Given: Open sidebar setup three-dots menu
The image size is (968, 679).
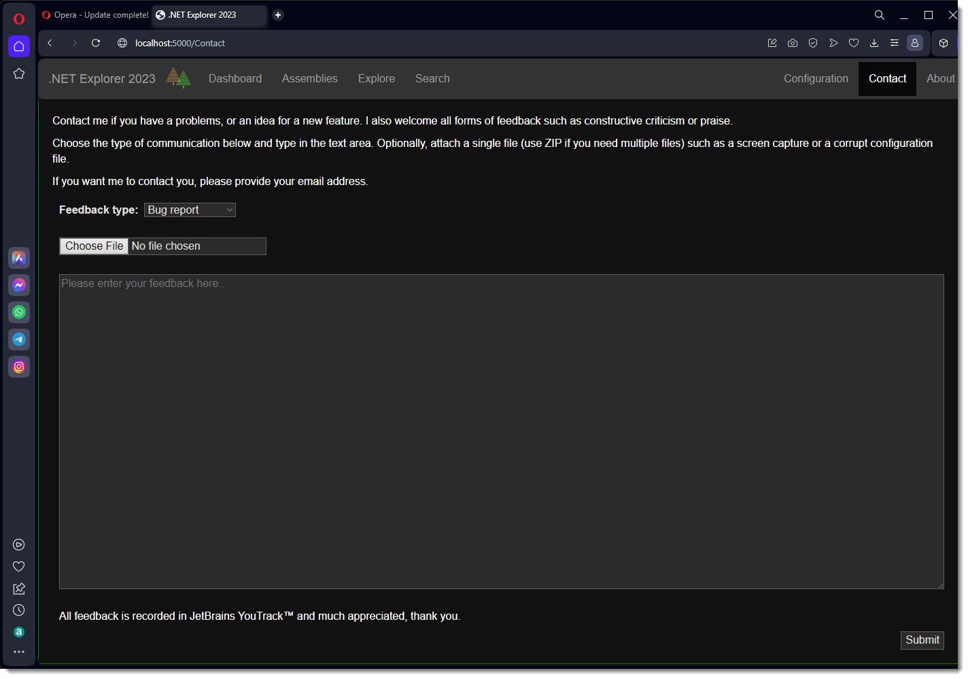Looking at the screenshot, I should tap(19, 652).
